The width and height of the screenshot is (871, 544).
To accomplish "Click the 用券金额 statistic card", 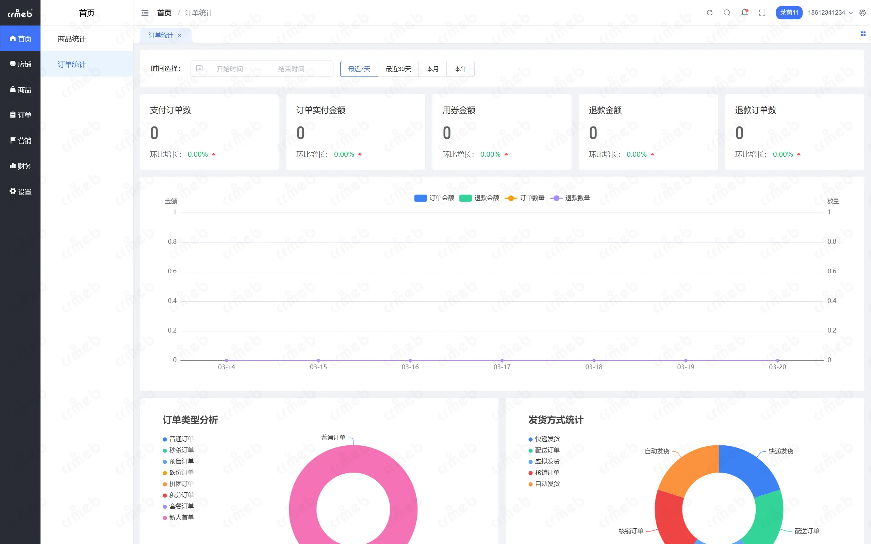I will tap(502, 132).
